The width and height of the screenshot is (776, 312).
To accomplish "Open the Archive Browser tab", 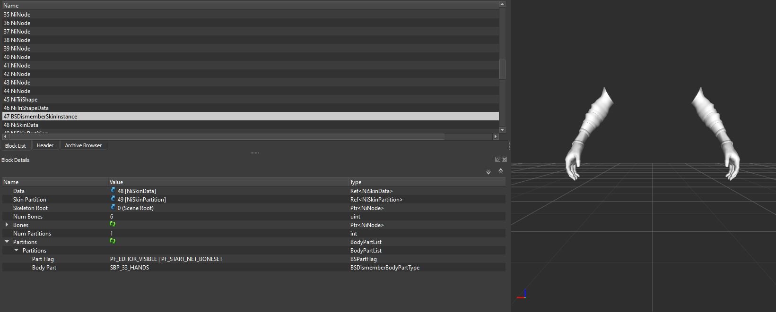I will click(83, 145).
